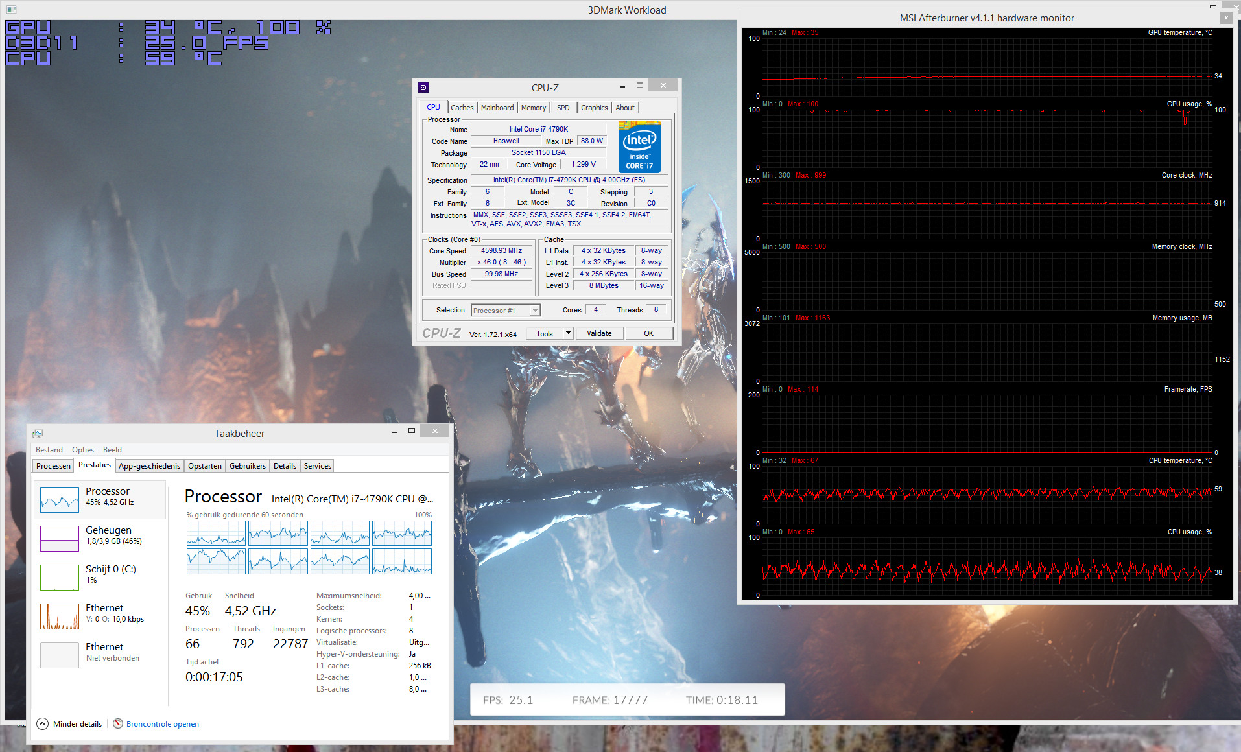Switch to the Mainboard tab in CPU-Z
The height and width of the screenshot is (752, 1241).
tap(497, 108)
